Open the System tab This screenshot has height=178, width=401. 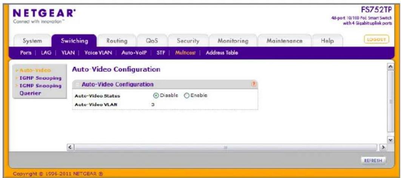[32, 41]
